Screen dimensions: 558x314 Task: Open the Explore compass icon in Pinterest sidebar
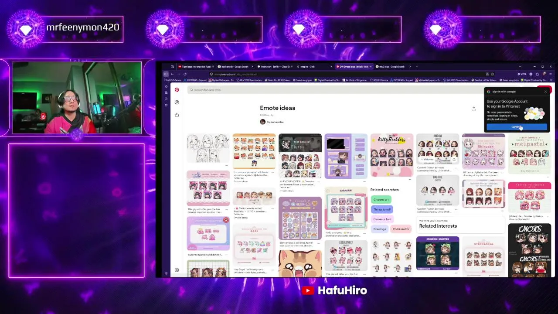(x=177, y=102)
